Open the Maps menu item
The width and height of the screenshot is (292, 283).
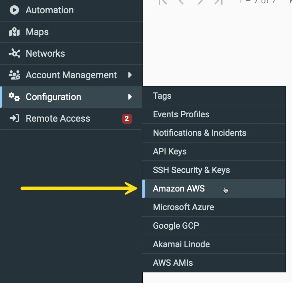(x=71, y=32)
